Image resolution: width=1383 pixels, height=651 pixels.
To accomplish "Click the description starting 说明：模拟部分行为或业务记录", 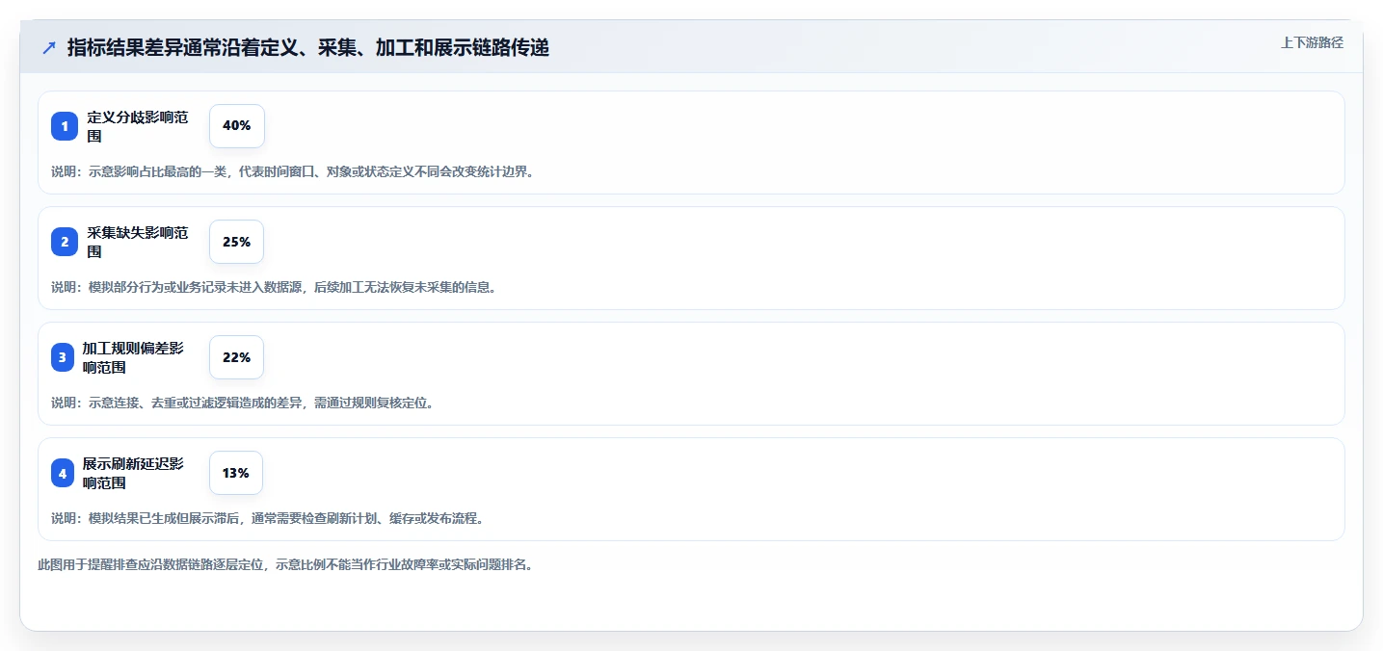I will (x=274, y=287).
